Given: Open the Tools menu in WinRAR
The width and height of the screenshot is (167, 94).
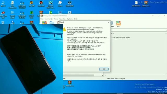Looking at the screenshot, I should click(56, 19).
